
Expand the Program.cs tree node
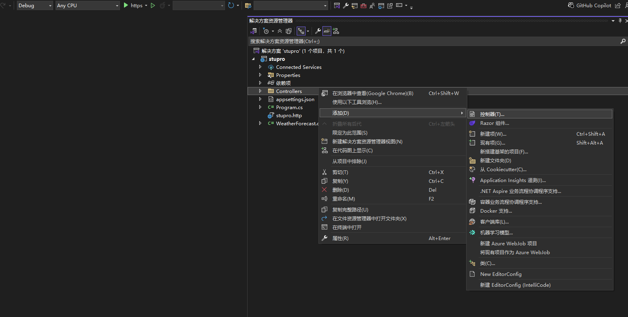260,107
